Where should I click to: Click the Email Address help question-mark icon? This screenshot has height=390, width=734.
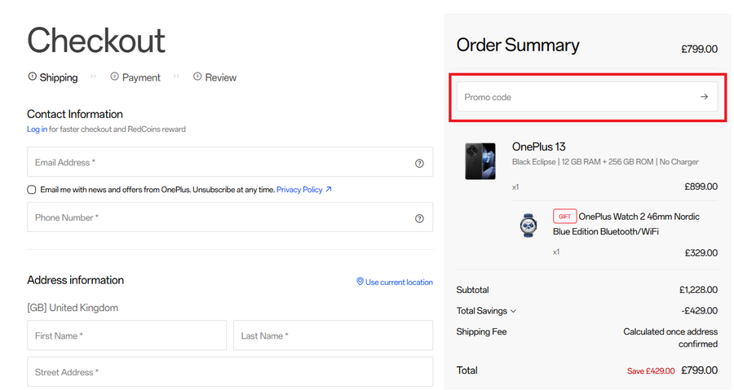(419, 164)
